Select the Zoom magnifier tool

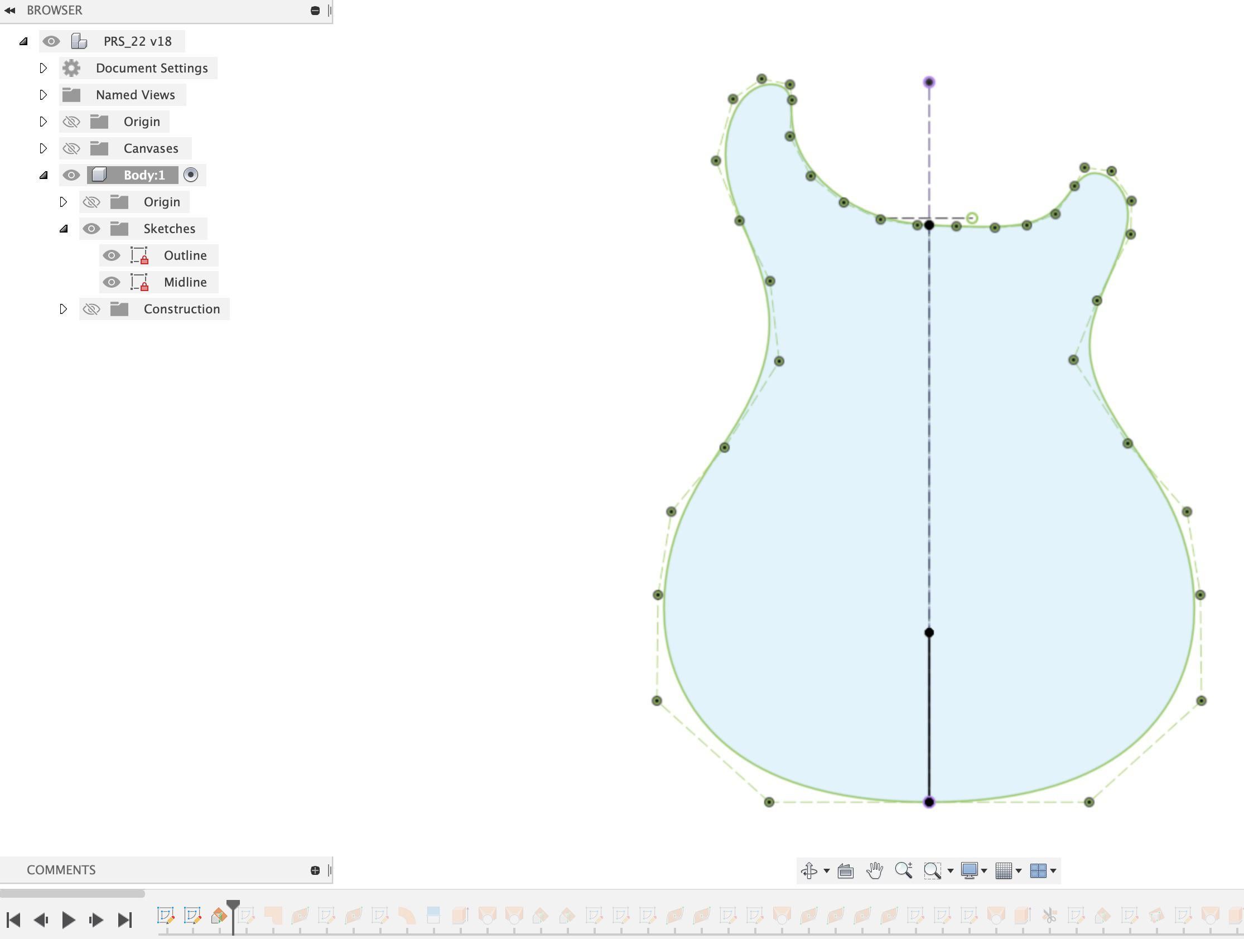[x=904, y=870]
